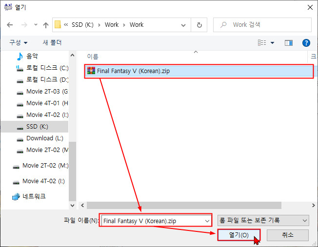This screenshot has height=247, width=318.
Task: Select 로컬 디스크 (D:) drive
Action: pyautogui.click(x=47, y=79)
